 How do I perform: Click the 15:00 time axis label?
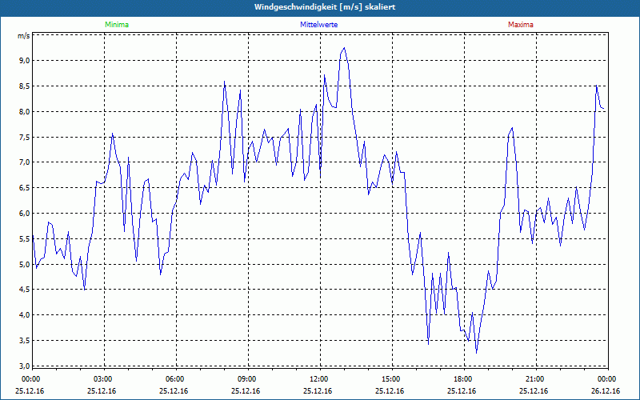[392, 379]
